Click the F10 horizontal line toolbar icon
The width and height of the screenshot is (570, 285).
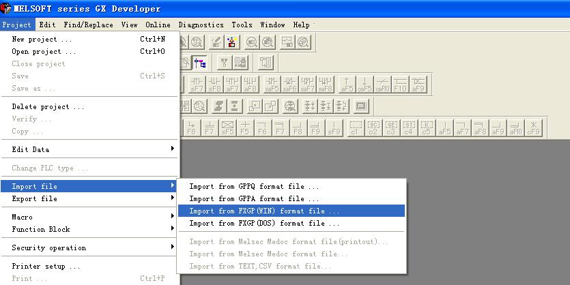click(x=400, y=84)
